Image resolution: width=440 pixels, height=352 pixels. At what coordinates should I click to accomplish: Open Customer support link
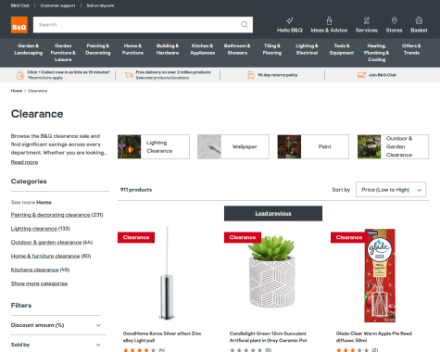[x=57, y=6]
